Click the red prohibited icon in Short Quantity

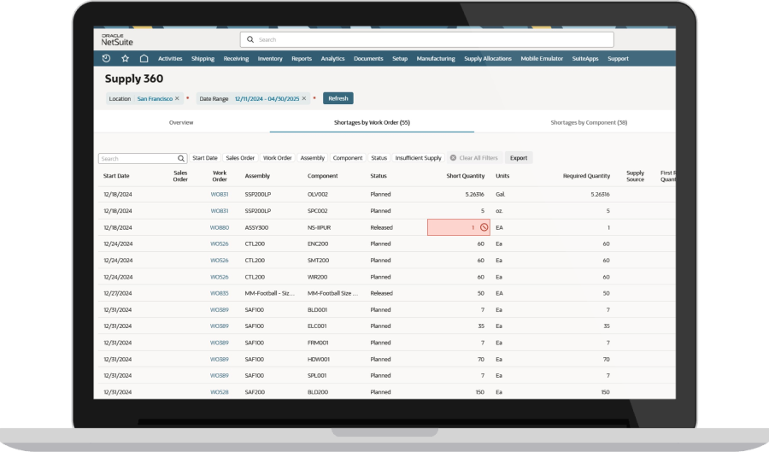tap(483, 227)
